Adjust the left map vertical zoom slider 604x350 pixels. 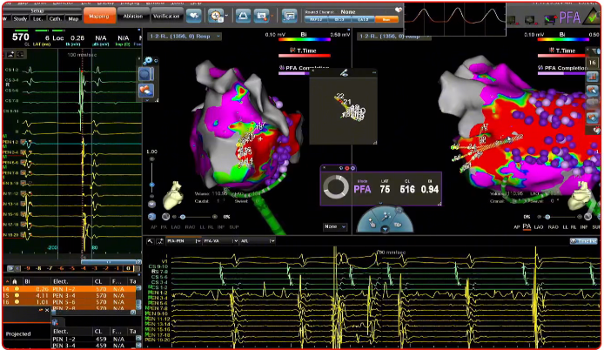pyautogui.click(x=153, y=185)
